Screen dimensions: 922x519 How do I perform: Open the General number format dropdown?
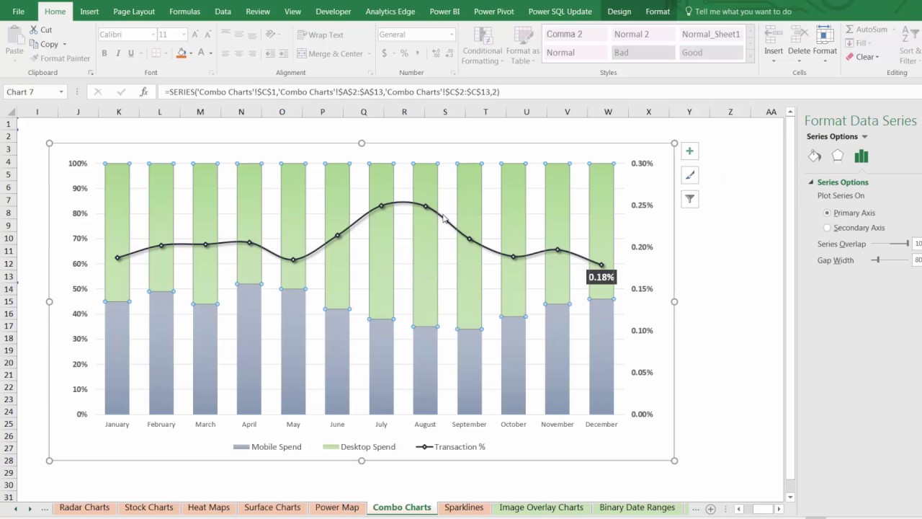(452, 35)
